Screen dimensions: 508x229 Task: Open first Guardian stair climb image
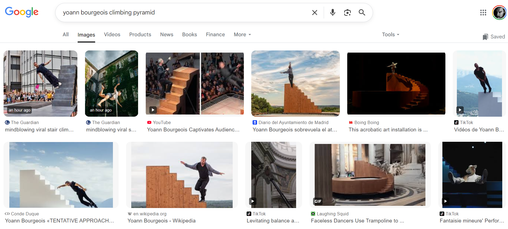40,83
